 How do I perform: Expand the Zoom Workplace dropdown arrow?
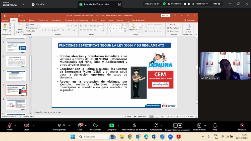[24, 4]
